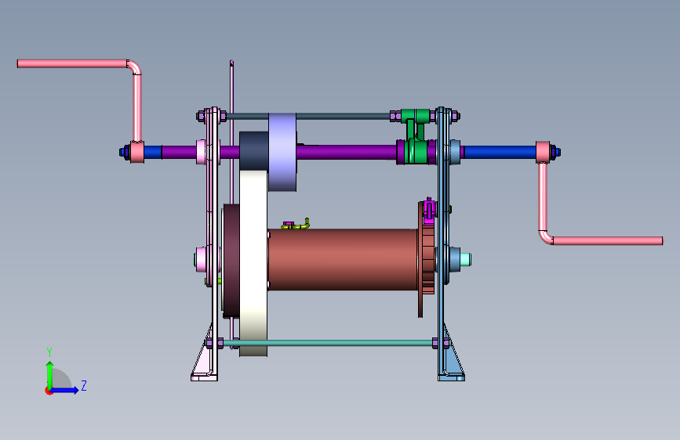Screen dimensions: 680x440
Task: Select the purple main drive shaft
Action: tap(346, 153)
